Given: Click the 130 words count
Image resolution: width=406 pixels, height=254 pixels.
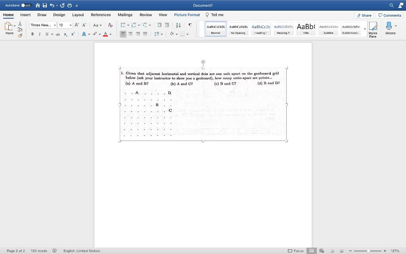Looking at the screenshot, I should [39, 251].
